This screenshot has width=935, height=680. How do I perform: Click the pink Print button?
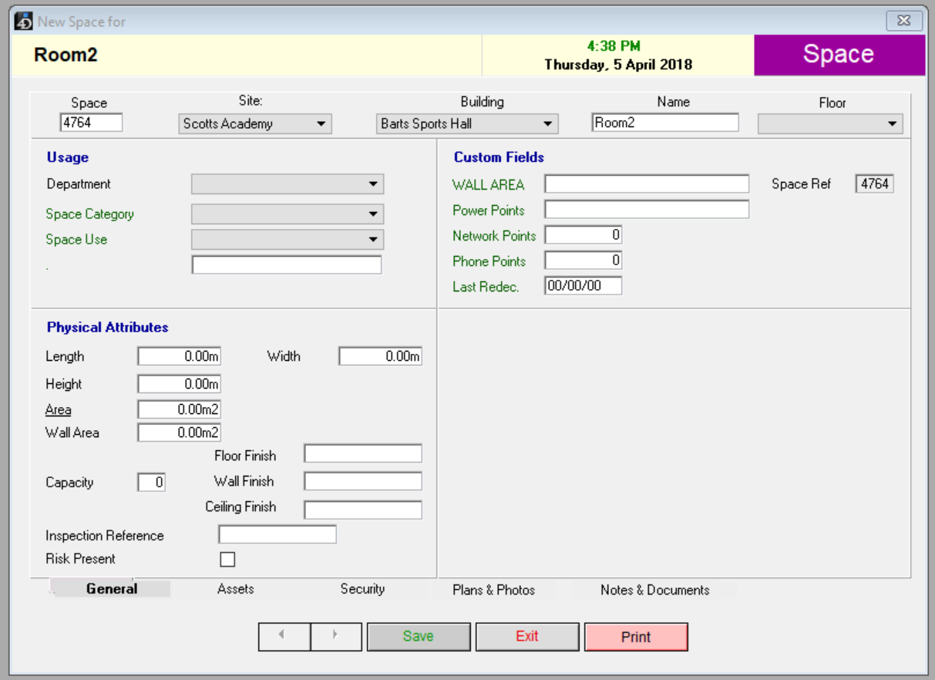pyautogui.click(x=636, y=637)
